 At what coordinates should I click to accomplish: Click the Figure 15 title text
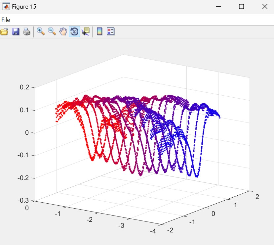(24, 7)
